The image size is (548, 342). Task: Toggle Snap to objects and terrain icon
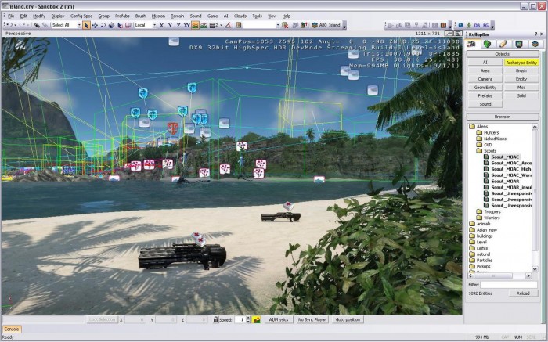pos(204,25)
